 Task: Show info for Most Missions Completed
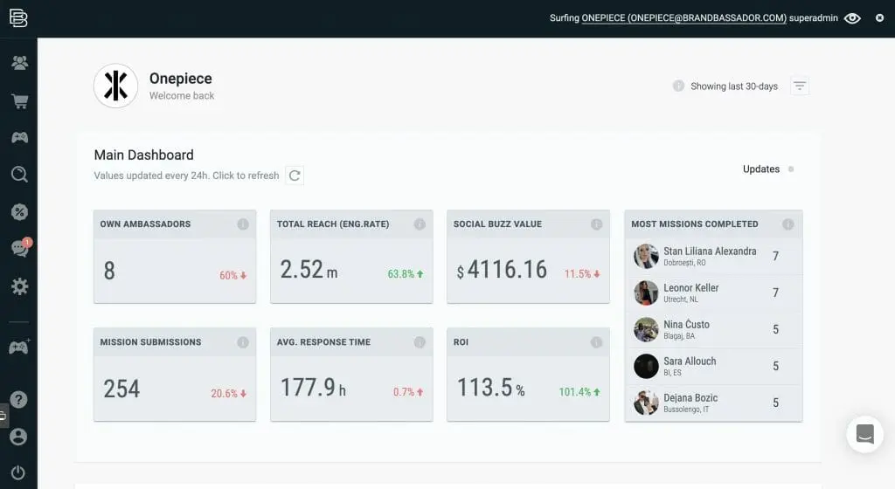coord(788,224)
